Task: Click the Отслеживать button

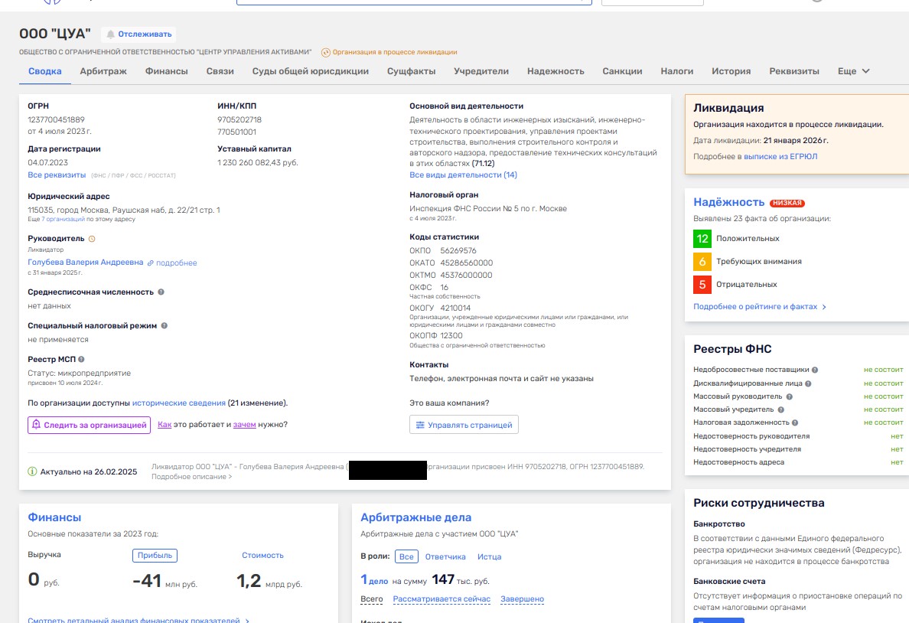Action: 138,34
